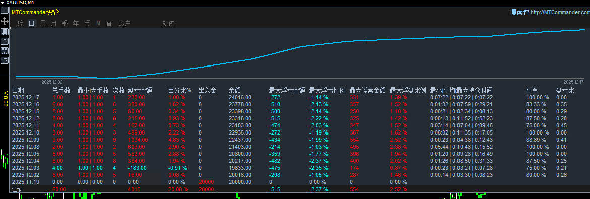Image resolution: width=590 pixels, height=199 pixels.
Task: Click the 最大浮盈金额 column header
Action: (368, 90)
